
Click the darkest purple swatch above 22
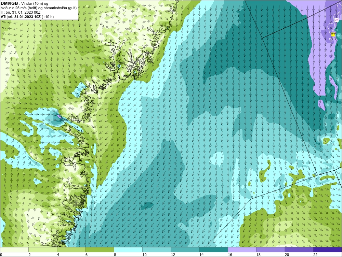point(328,249)
